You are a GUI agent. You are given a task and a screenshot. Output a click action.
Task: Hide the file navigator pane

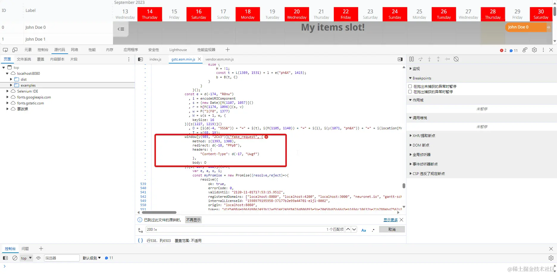point(140,59)
